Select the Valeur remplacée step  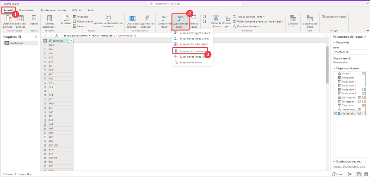[x=350, y=110]
